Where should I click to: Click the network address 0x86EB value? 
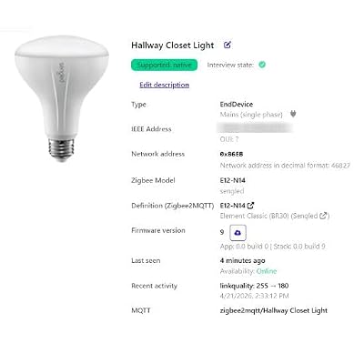click(x=231, y=154)
